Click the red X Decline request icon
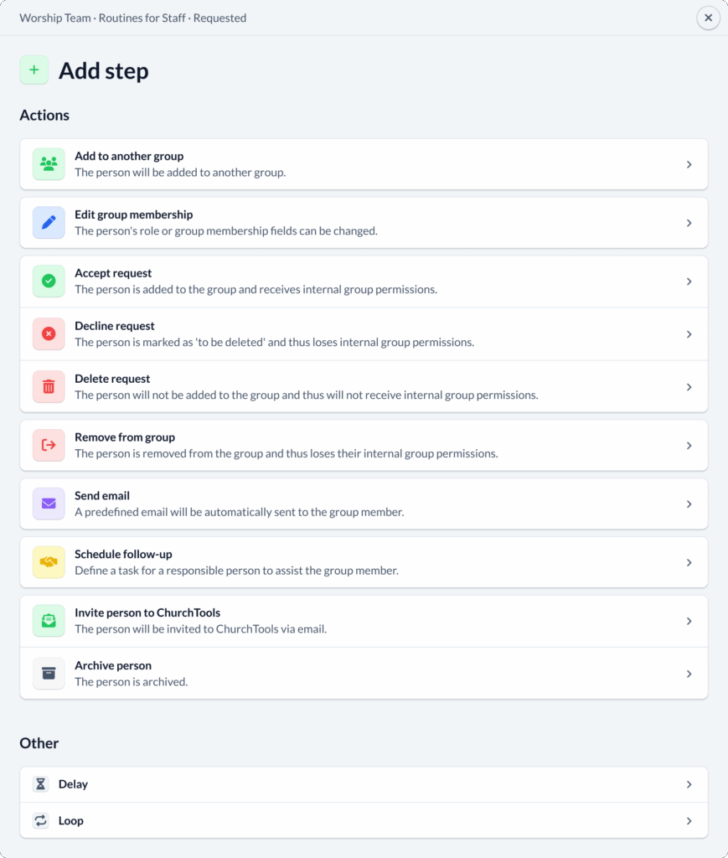Screen dimensions: 728x858 tap(49, 334)
